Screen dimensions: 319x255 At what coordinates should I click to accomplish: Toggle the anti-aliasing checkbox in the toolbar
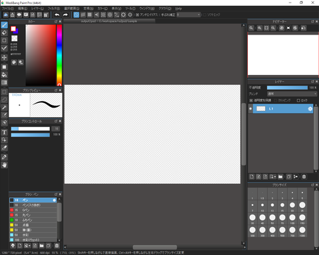pos(138,15)
